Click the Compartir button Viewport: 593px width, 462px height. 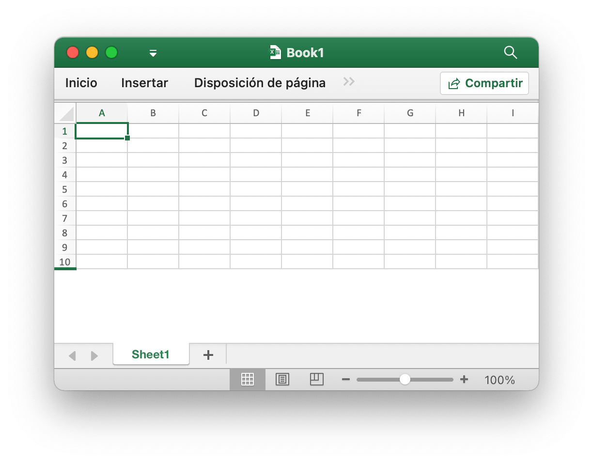(x=484, y=83)
